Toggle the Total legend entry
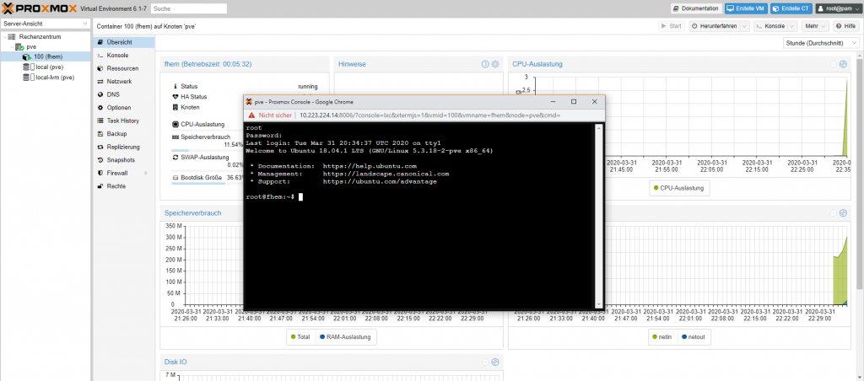864x381 pixels. 301,337
